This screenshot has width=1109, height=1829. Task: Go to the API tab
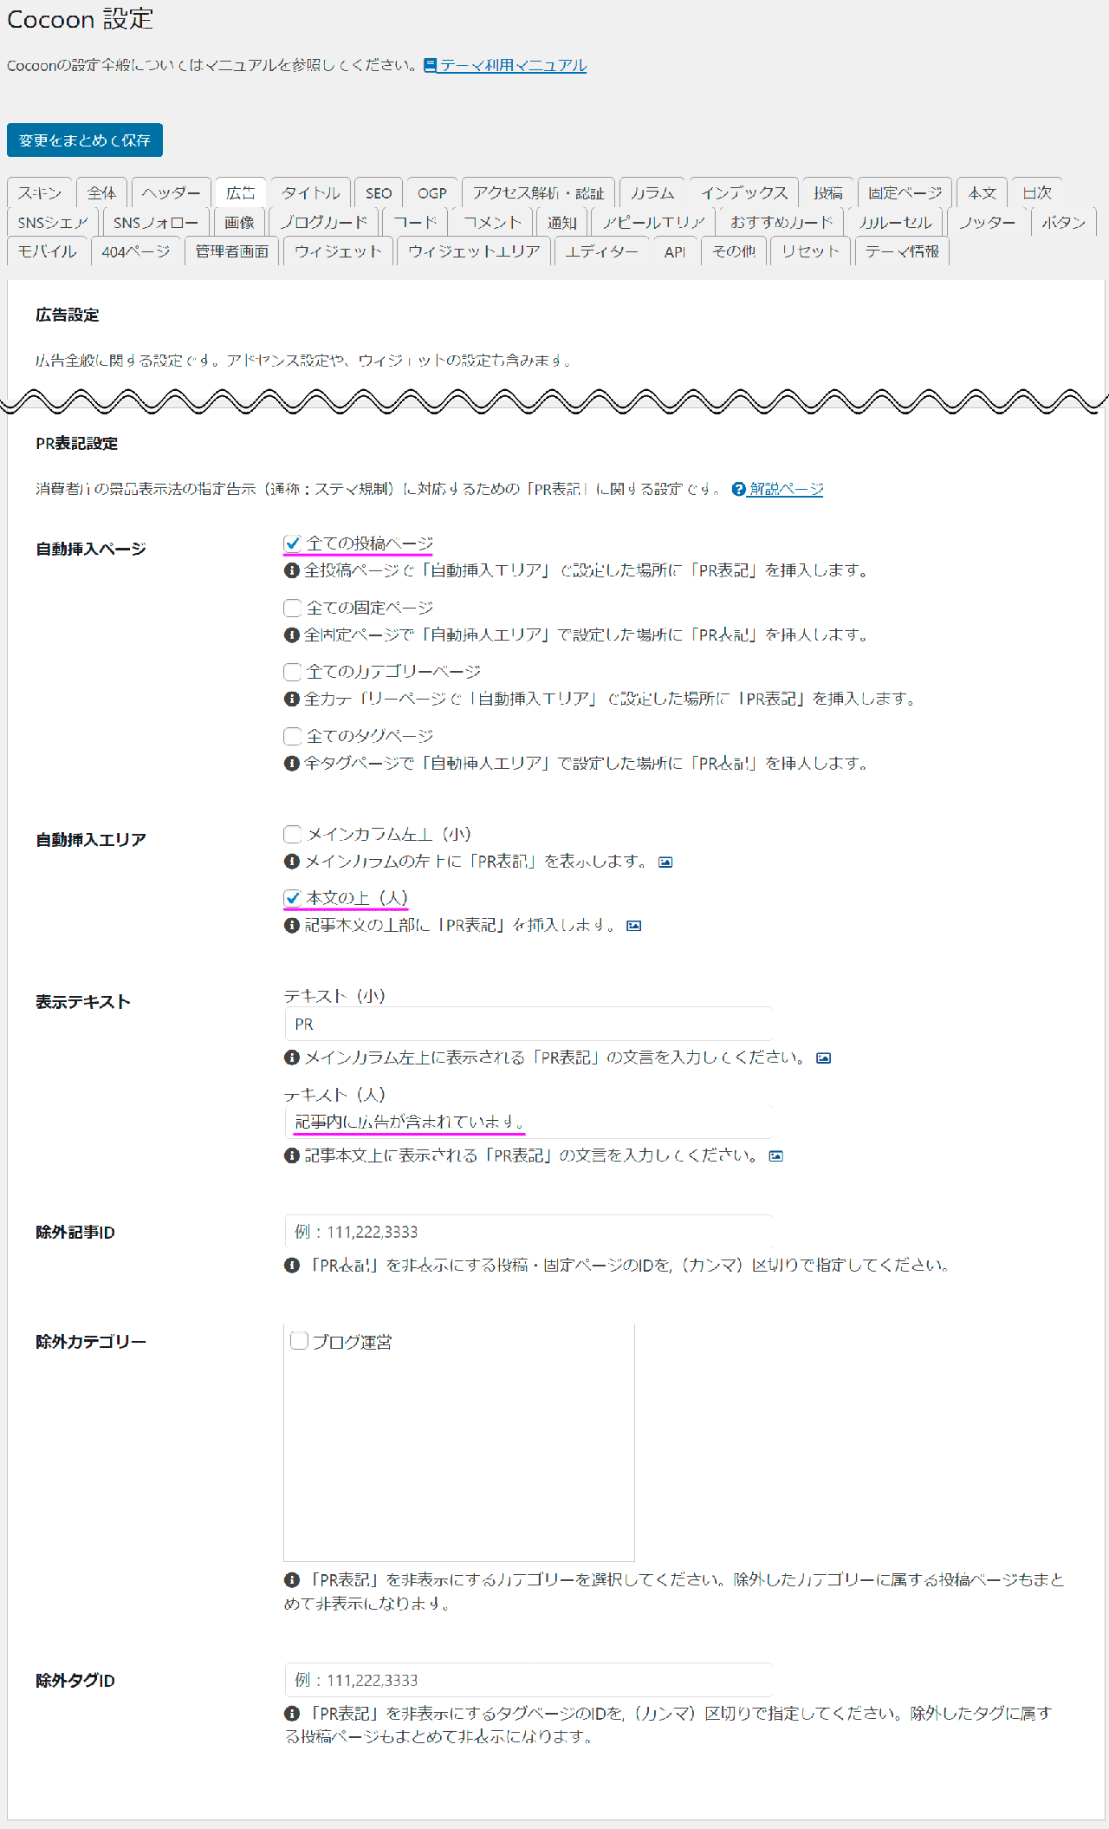675,251
